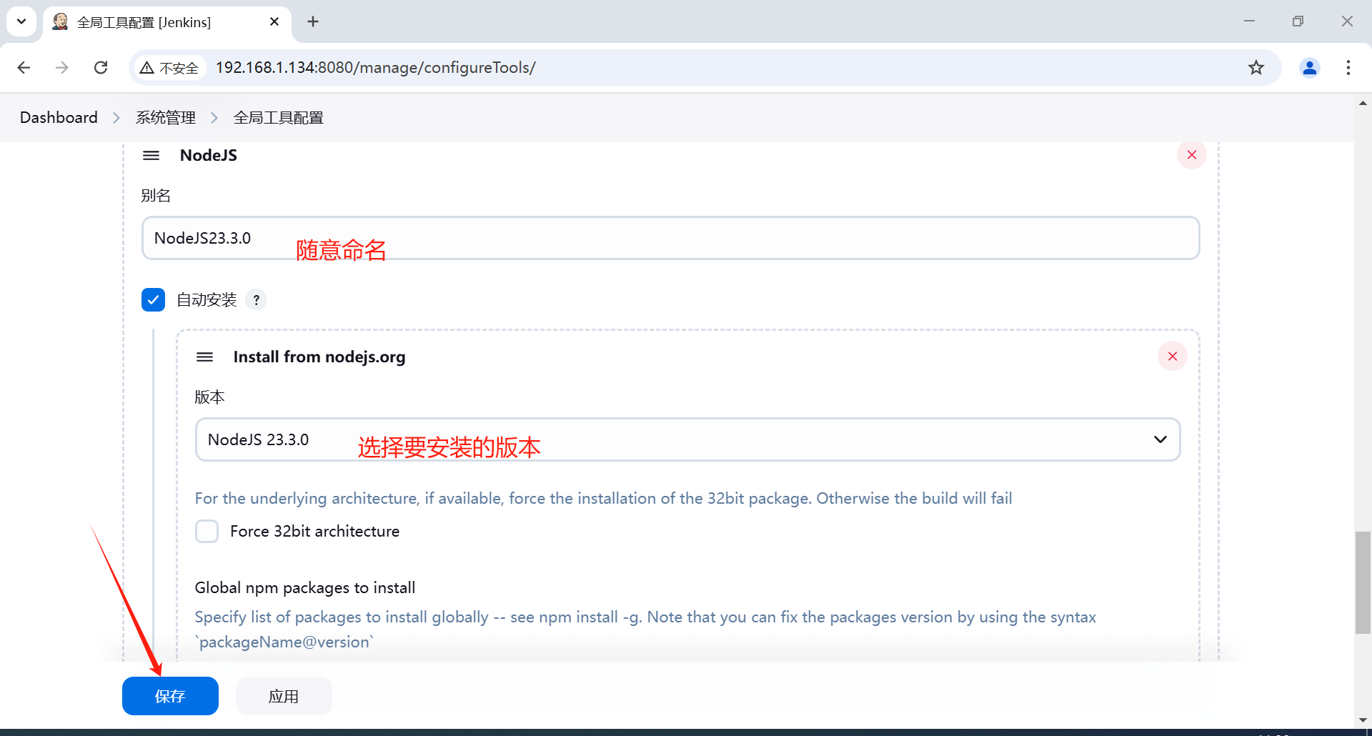Click the vertical scrollbar thumb
The image size is (1372, 736).
(x=1363, y=582)
